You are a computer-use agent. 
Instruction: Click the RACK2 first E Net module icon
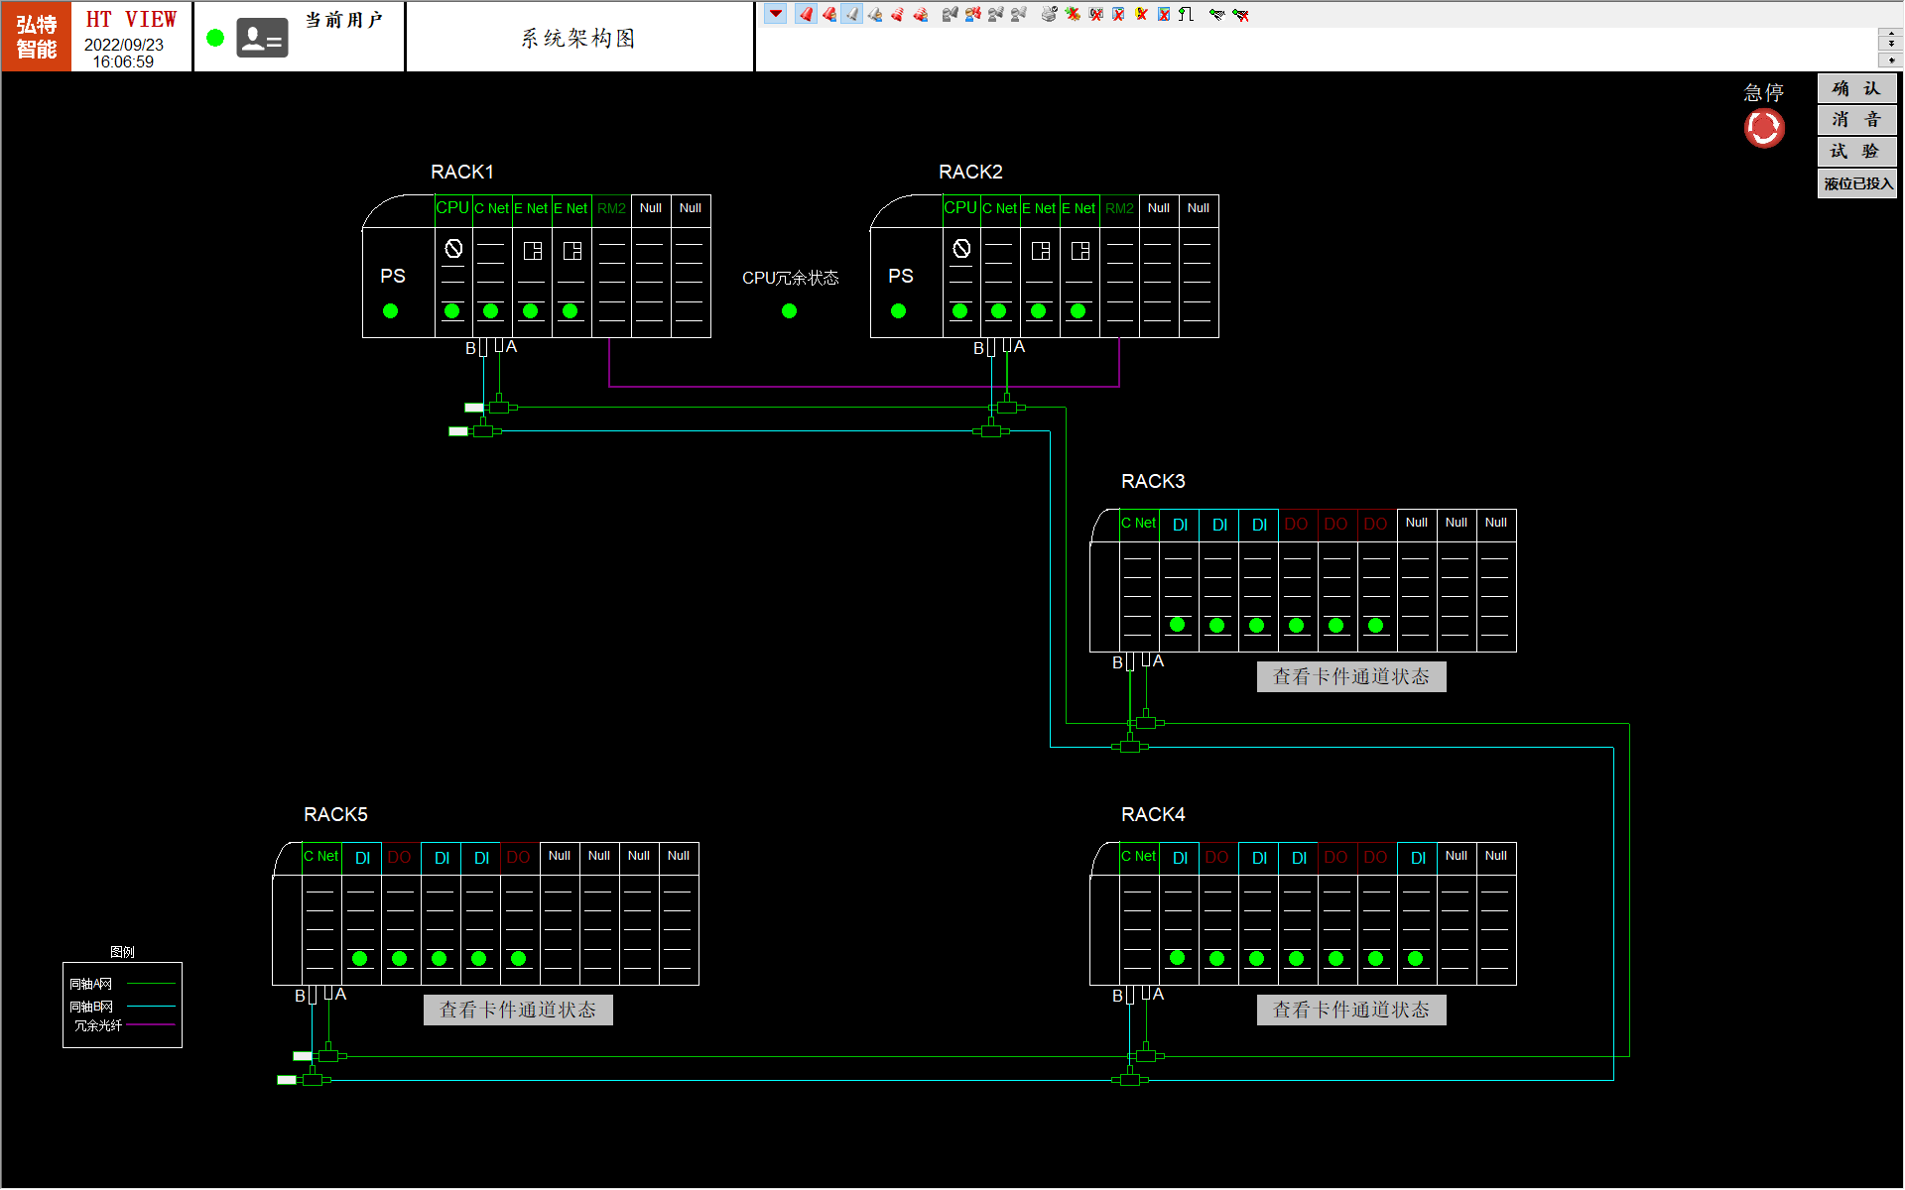point(1040,251)
